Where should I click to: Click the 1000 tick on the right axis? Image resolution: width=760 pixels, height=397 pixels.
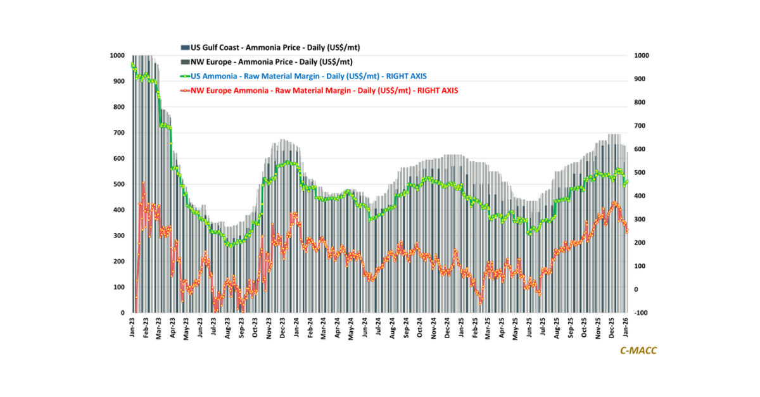coord(641,55)
